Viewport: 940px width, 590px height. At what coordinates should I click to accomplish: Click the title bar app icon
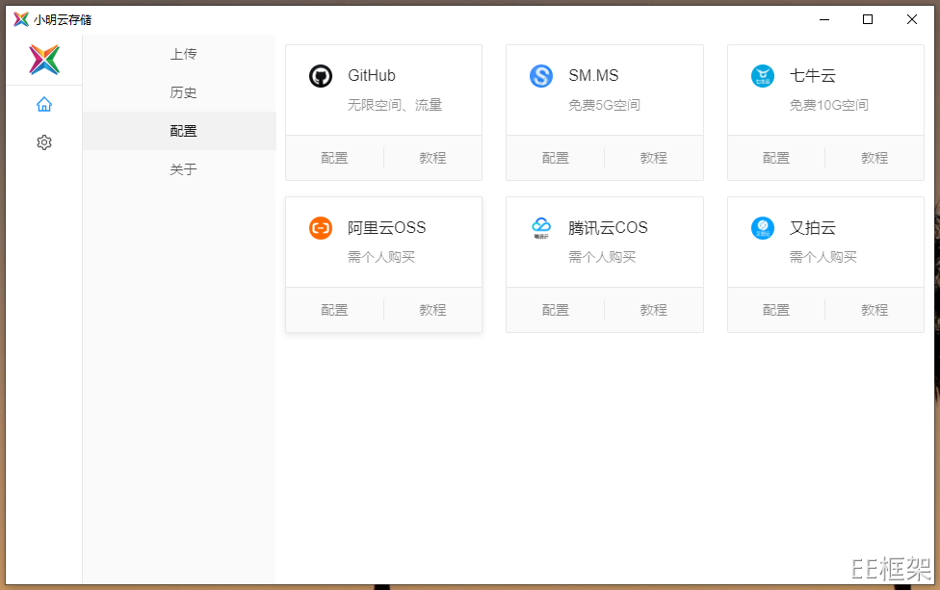pyautogui.click(x=21, y=19)
